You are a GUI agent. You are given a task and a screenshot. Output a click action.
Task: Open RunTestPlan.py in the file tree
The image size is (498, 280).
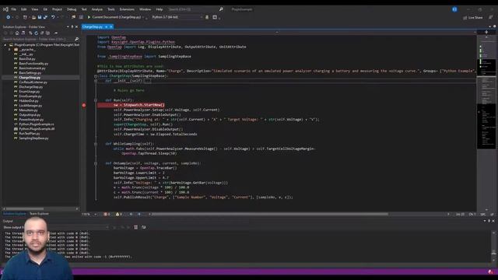click(x=30, y=133)
